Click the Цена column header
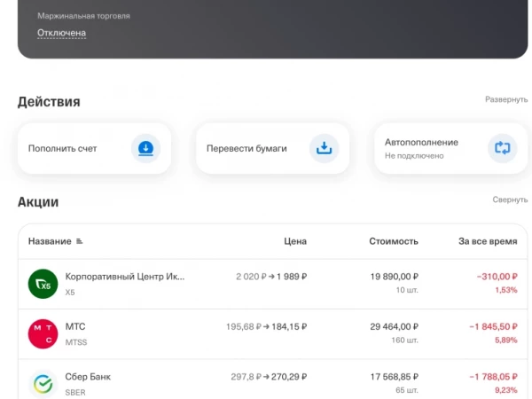This screenshot has width=532, height=399. click(x=295, y=241)
